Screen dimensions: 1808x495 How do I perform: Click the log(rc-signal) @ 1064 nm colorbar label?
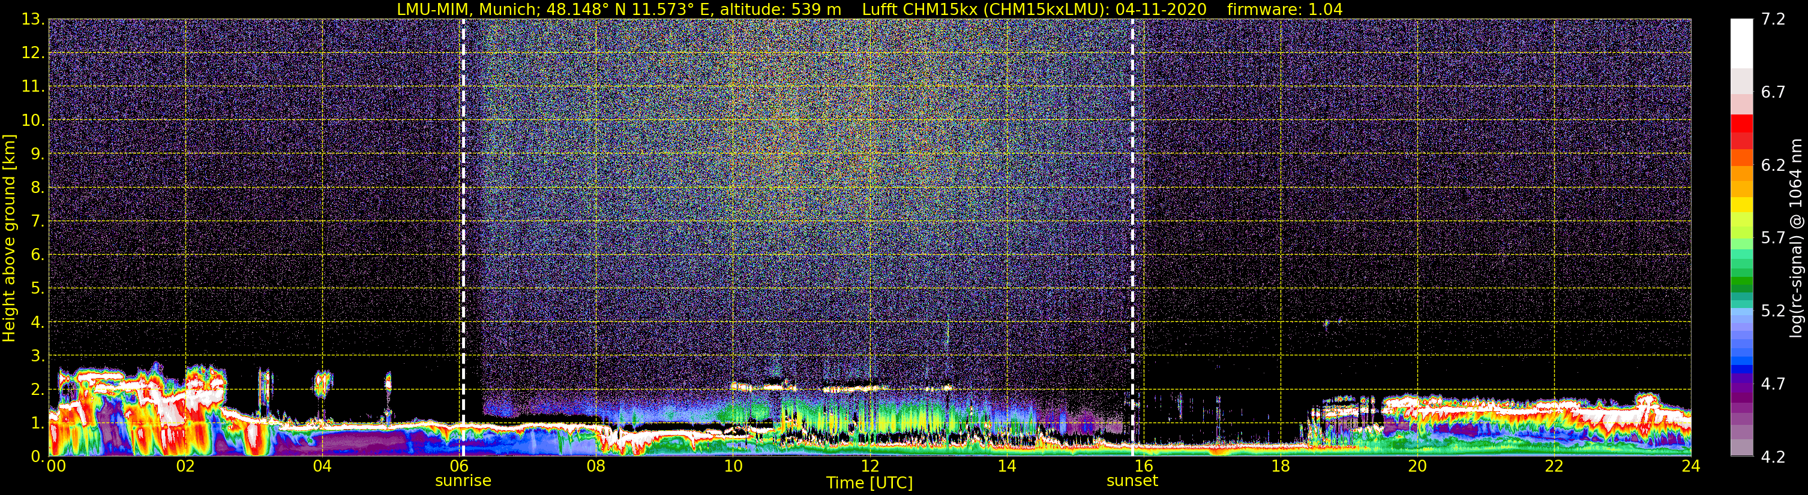pyautogui.click(x=1797, y=238)
